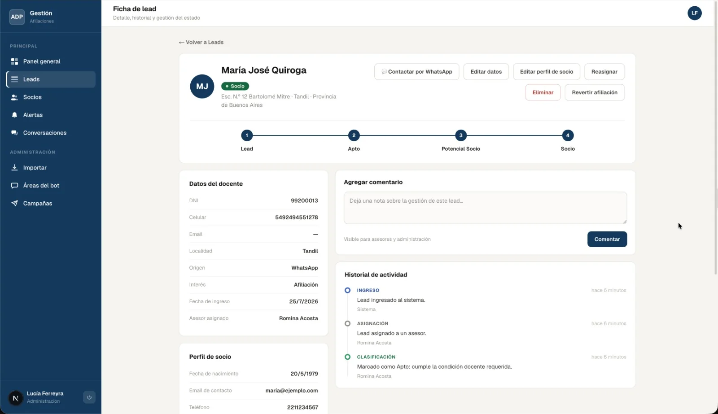The height and width of the screenshot is (414, 718).
Task: Open Conversaciones in the sidebar
Action: coord(51,133)
